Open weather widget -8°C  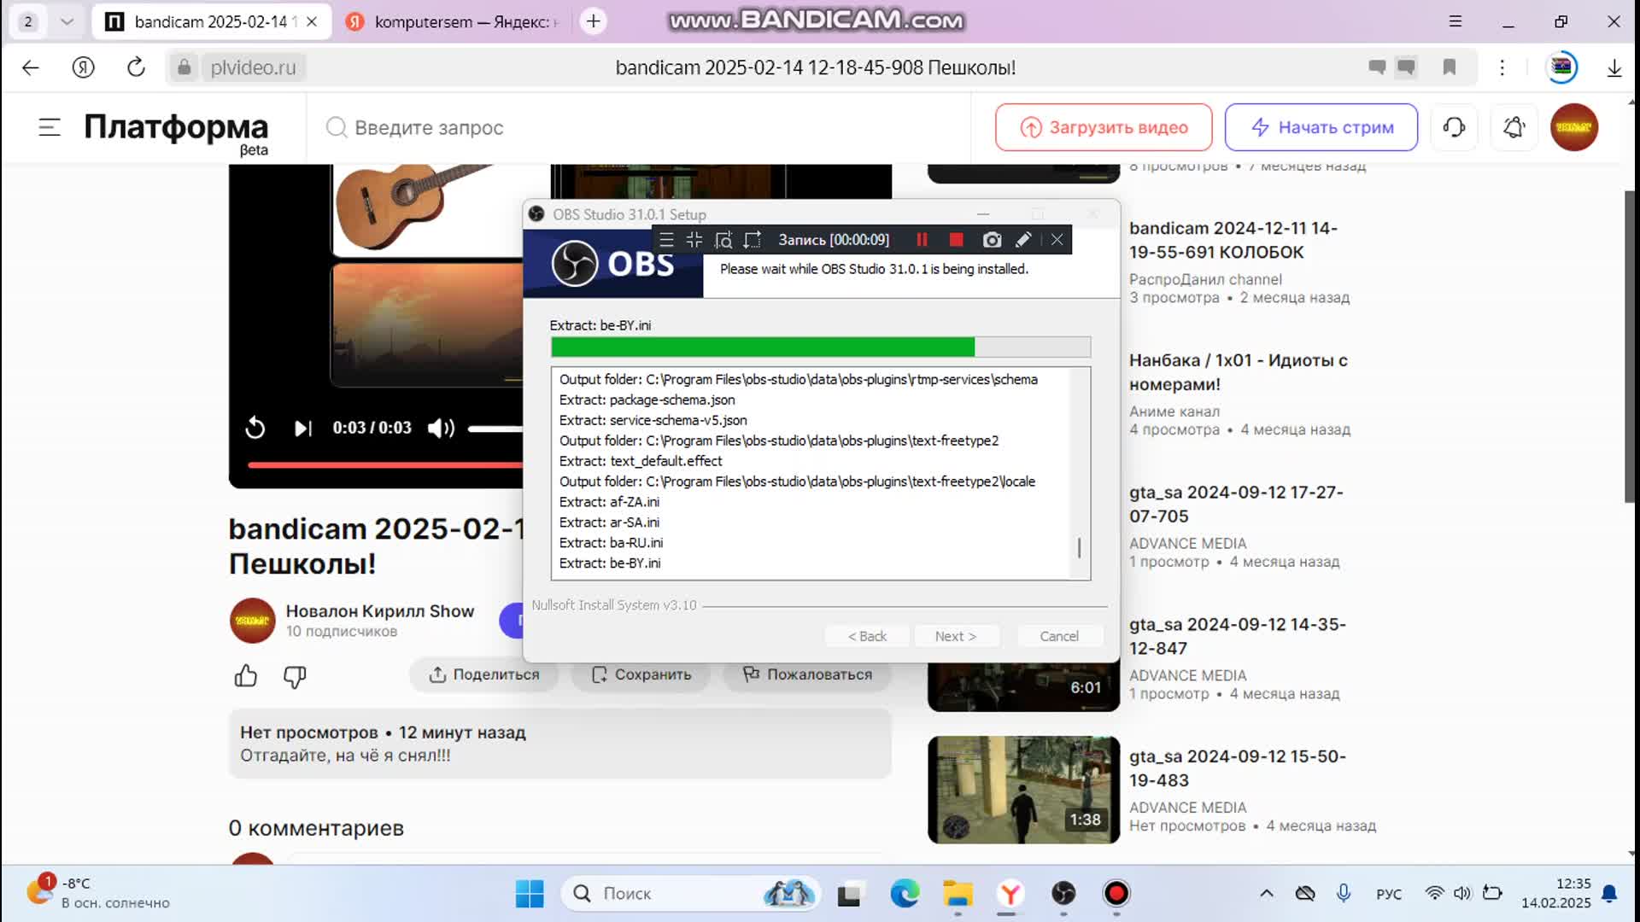(98, 893)
